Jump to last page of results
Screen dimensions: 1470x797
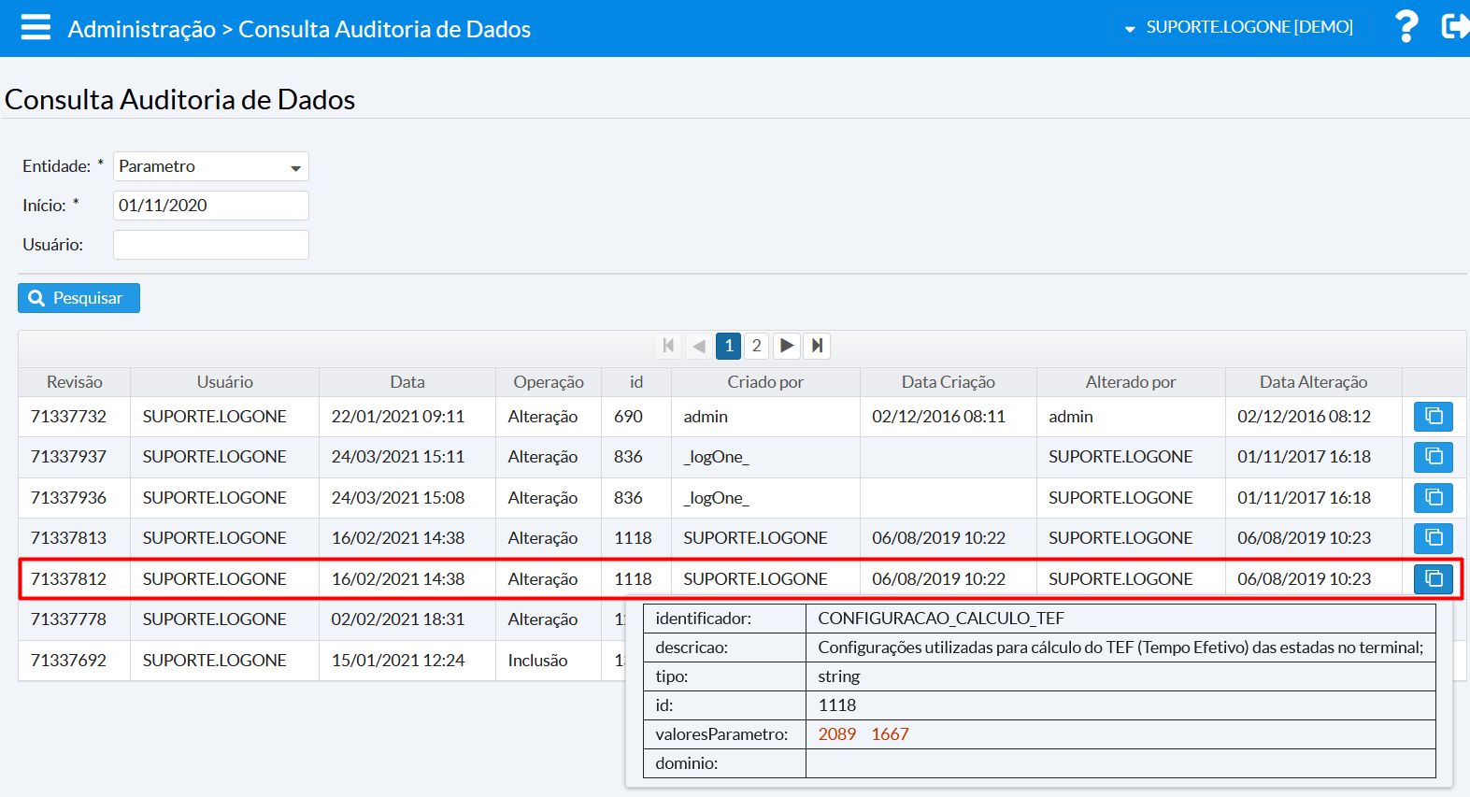point(817,346)
